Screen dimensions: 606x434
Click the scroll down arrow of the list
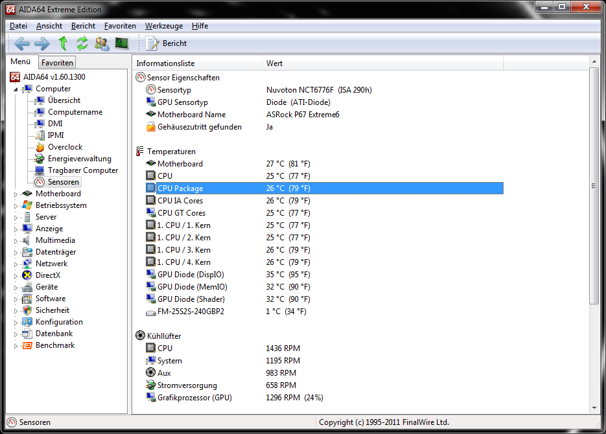pos(594,408)
